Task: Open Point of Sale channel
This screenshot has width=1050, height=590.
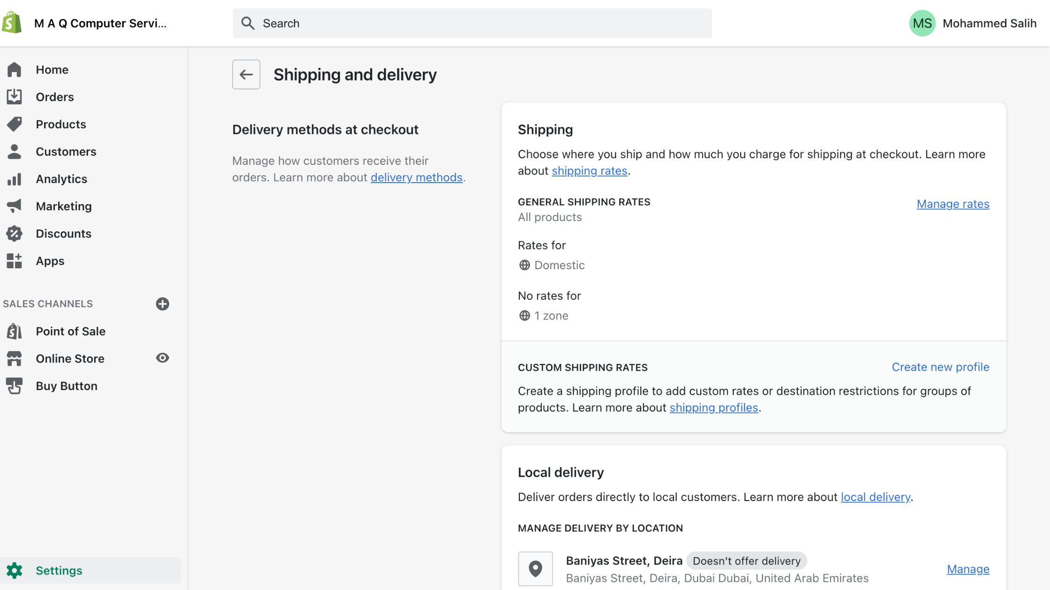Action: coord(70,331)
